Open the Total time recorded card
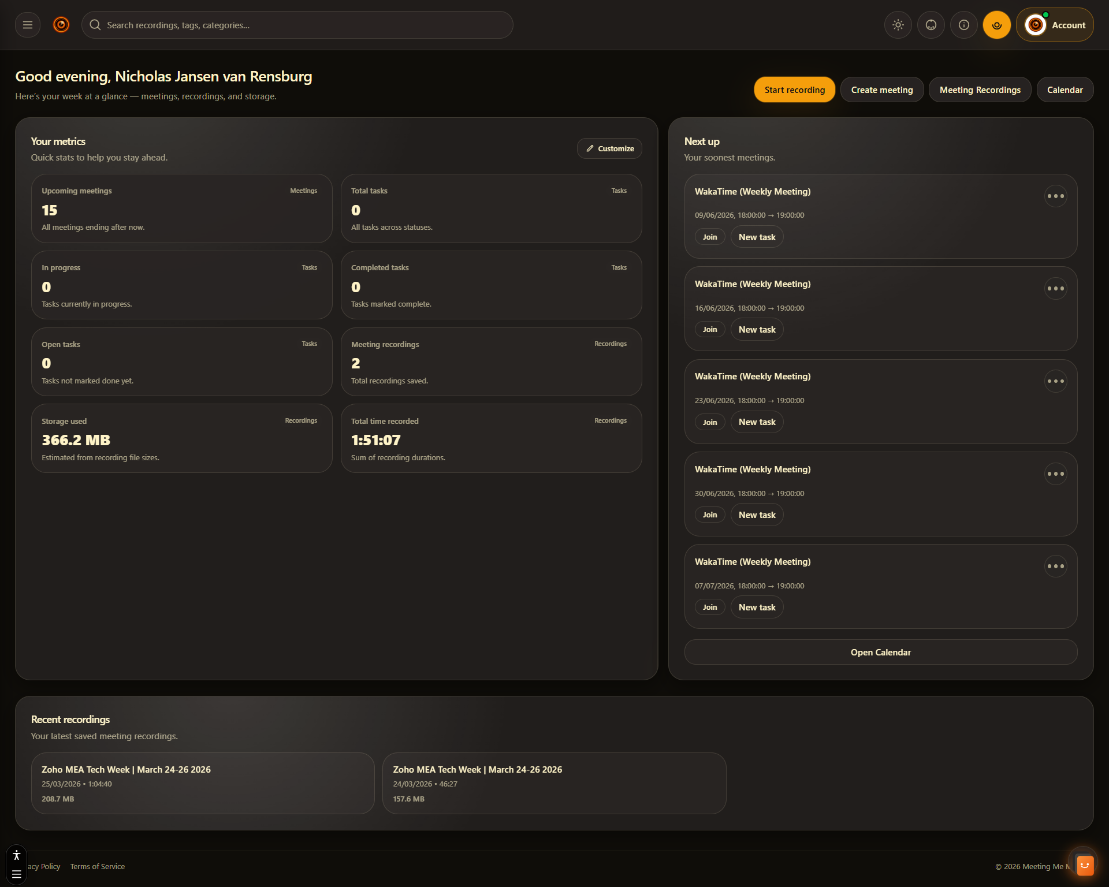The height and width of the screenshot is (887, 1109). click(491, 438)
